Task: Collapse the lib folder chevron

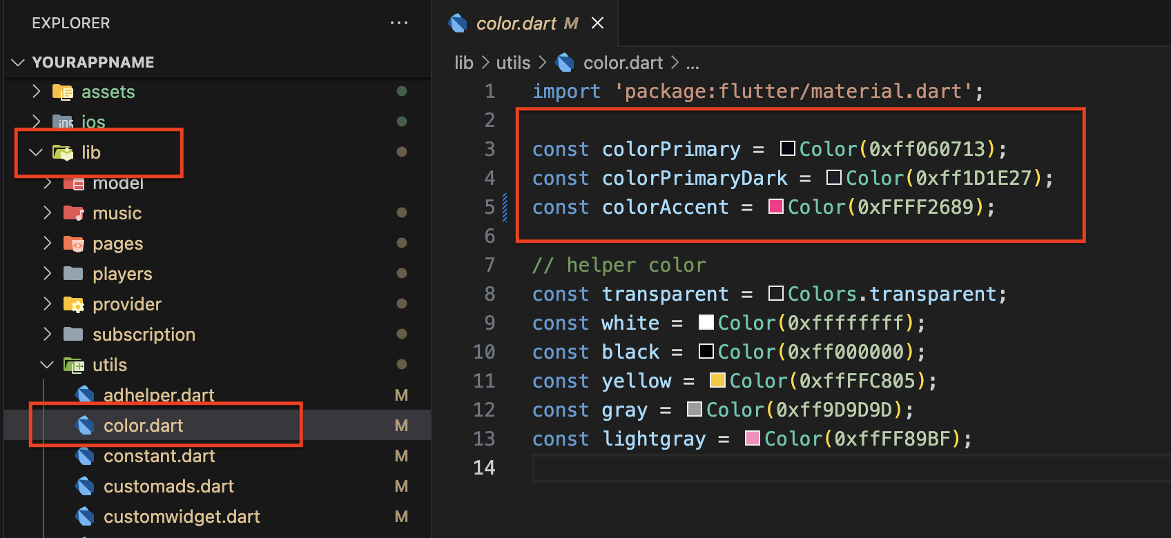Action: point(36,152)
